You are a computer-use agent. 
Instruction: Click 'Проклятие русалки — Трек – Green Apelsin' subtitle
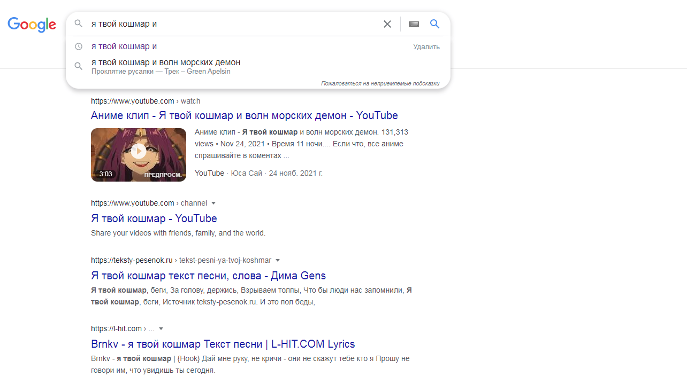tap(161, 72)
